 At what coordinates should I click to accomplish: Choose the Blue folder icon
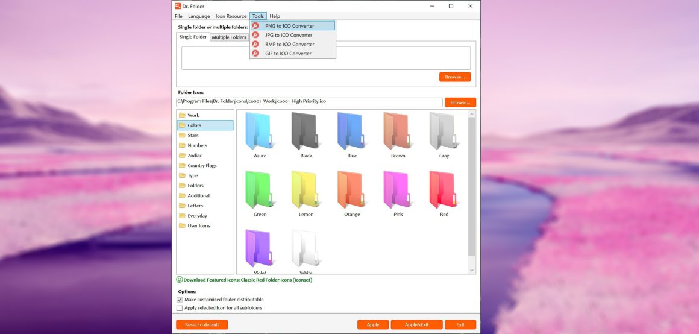(x=352, y=131)
